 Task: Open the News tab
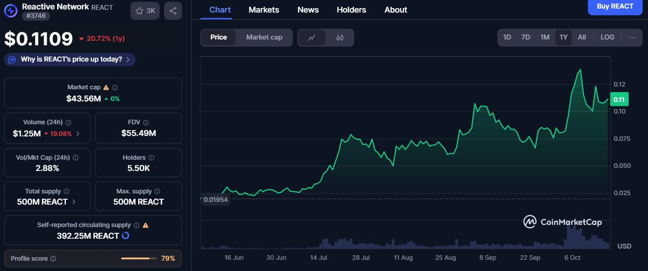click(x=308, y=10)
